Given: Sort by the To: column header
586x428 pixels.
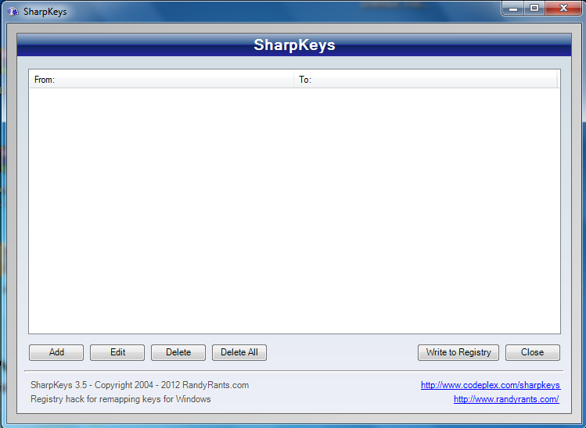Looking at the screenshot, I should (x=426, y=80).
